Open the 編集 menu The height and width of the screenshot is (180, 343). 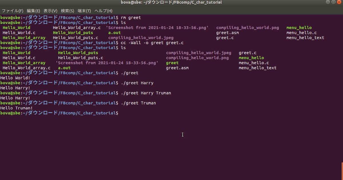point(33,11)
